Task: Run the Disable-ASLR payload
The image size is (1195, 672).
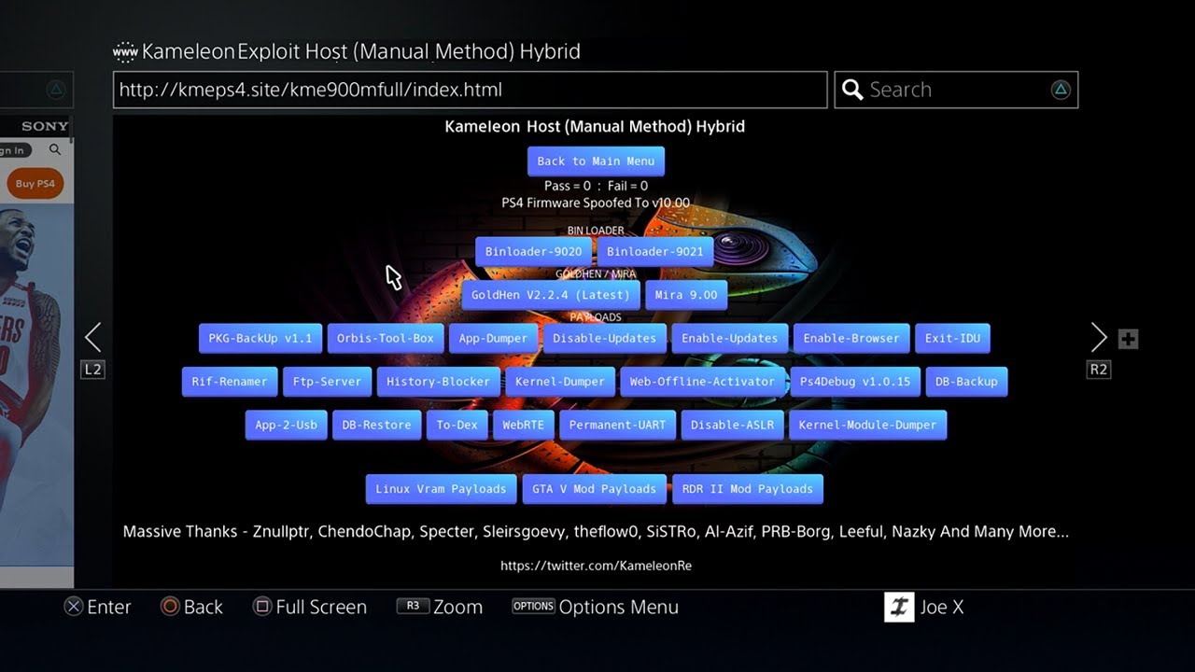Action: 732,425
